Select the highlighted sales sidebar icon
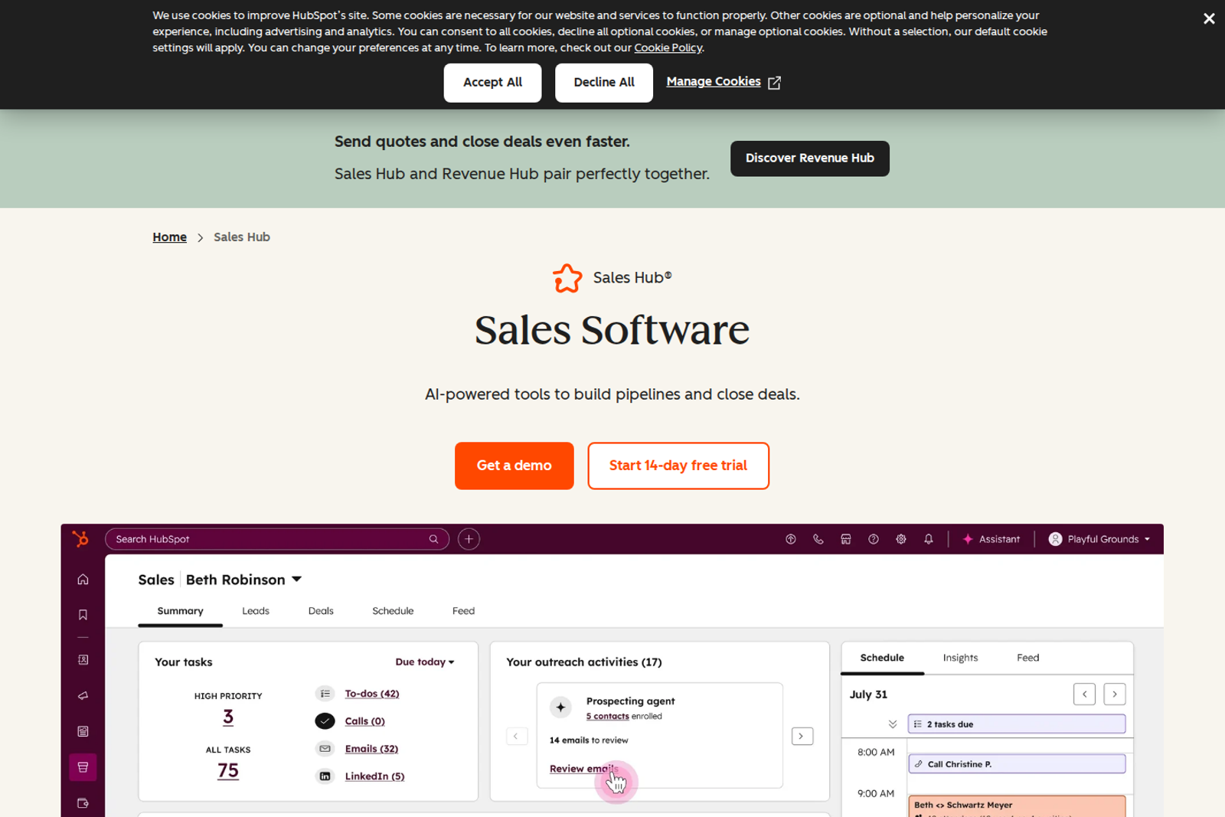The width and height of the screenshot is (1225, 817). click(83, 767)
